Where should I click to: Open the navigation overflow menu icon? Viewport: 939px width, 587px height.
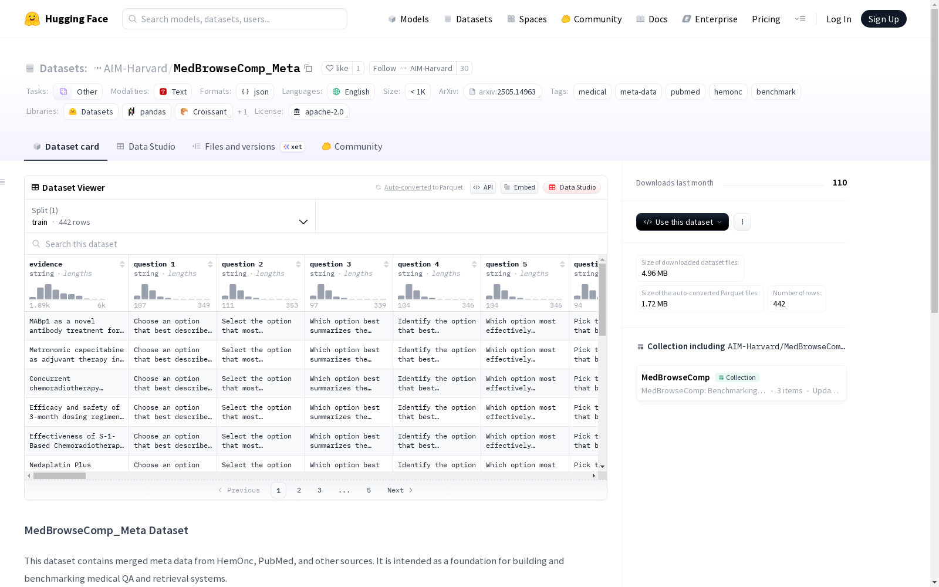(x=800, y=19)
